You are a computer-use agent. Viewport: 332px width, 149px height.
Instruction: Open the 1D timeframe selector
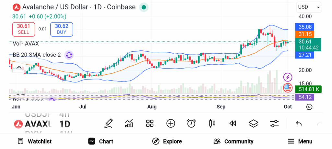pos(65,124)
